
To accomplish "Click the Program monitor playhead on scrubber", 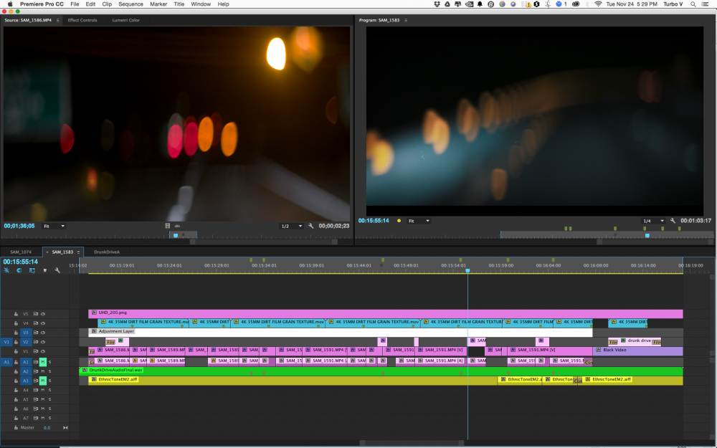I will click(647, 235).
